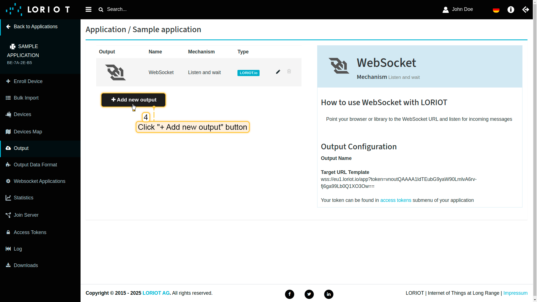The height and width of the screenshot is (302, 537).
Task: Click the logout arrow icon at top right
Action: tap(526, 10)
